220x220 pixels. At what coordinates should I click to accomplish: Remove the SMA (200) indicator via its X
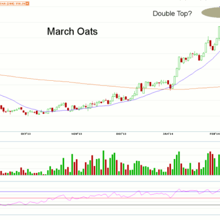[28, 3]
